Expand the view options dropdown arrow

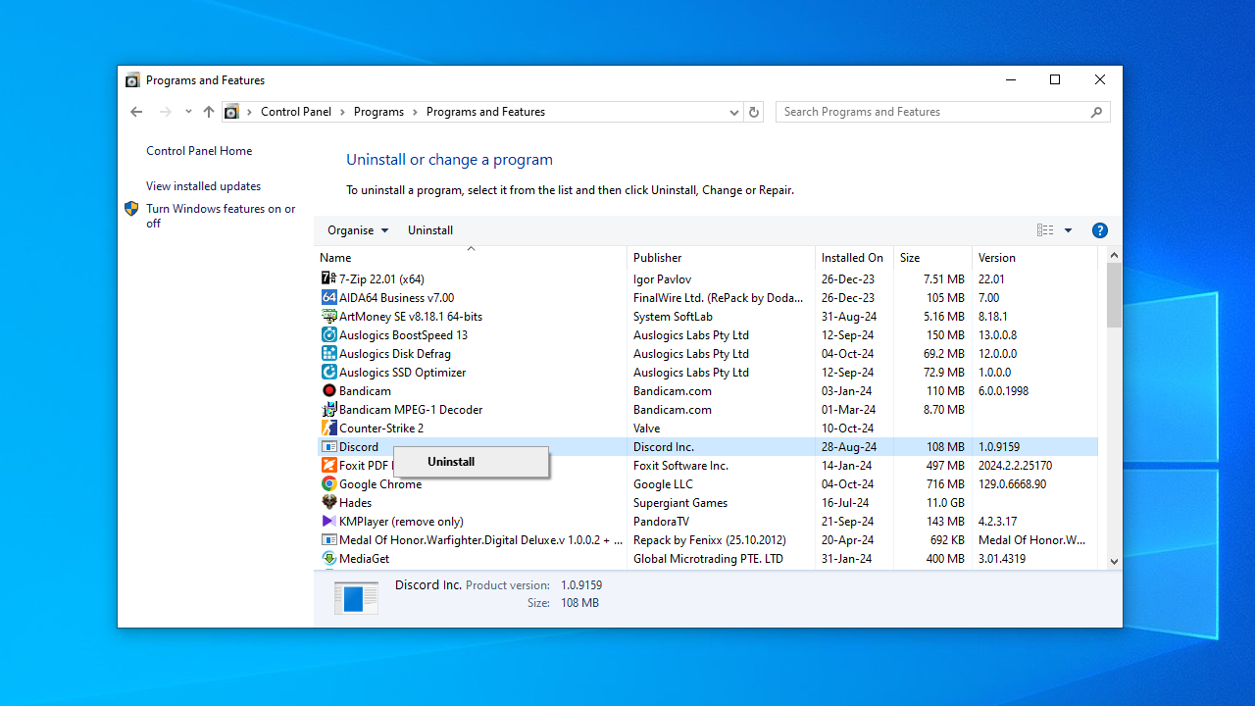tap(1068, 230)
